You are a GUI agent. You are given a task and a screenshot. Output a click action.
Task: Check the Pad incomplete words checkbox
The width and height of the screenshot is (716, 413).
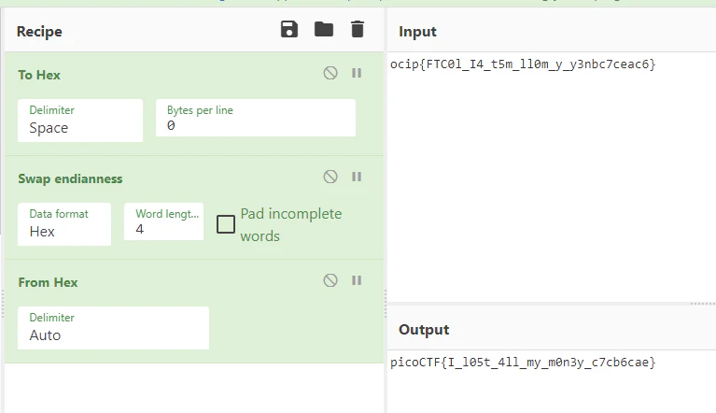pos(226,224)
